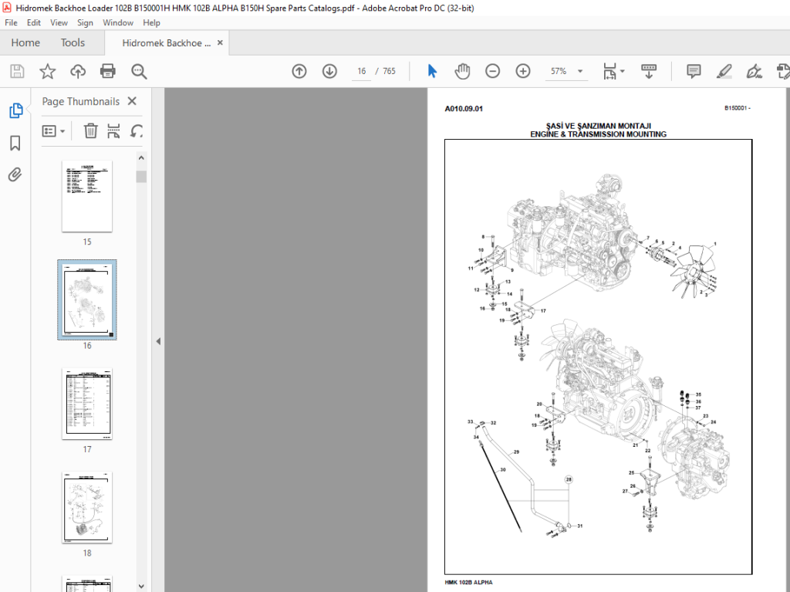Close the Page Thumbnails panel

click(x=132, y=101)
